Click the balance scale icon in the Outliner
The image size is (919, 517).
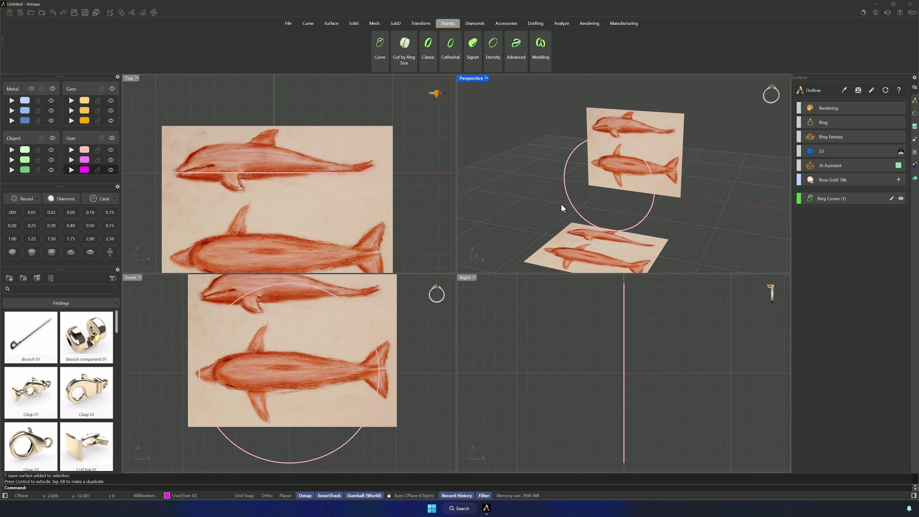click(x=858, y=90)
